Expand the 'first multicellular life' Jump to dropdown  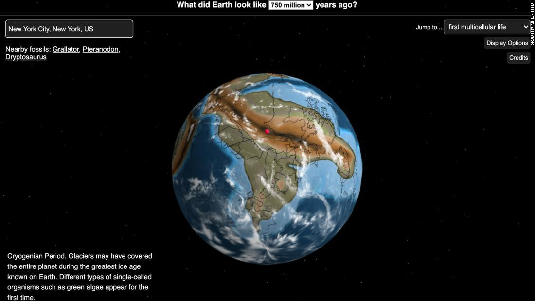point(487,27)
